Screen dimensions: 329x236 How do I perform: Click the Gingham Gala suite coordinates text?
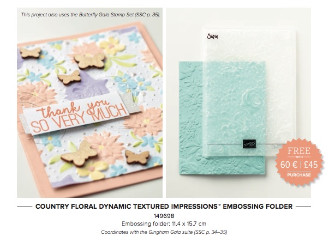coord(164,232)
